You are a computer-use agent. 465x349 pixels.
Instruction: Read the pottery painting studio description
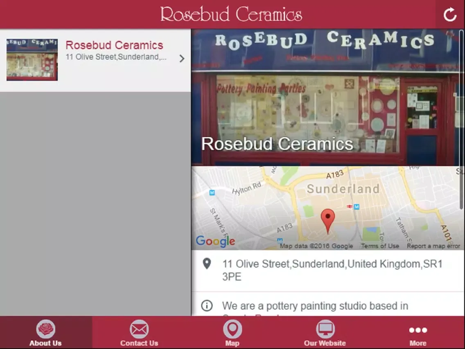tap(315, 306)
